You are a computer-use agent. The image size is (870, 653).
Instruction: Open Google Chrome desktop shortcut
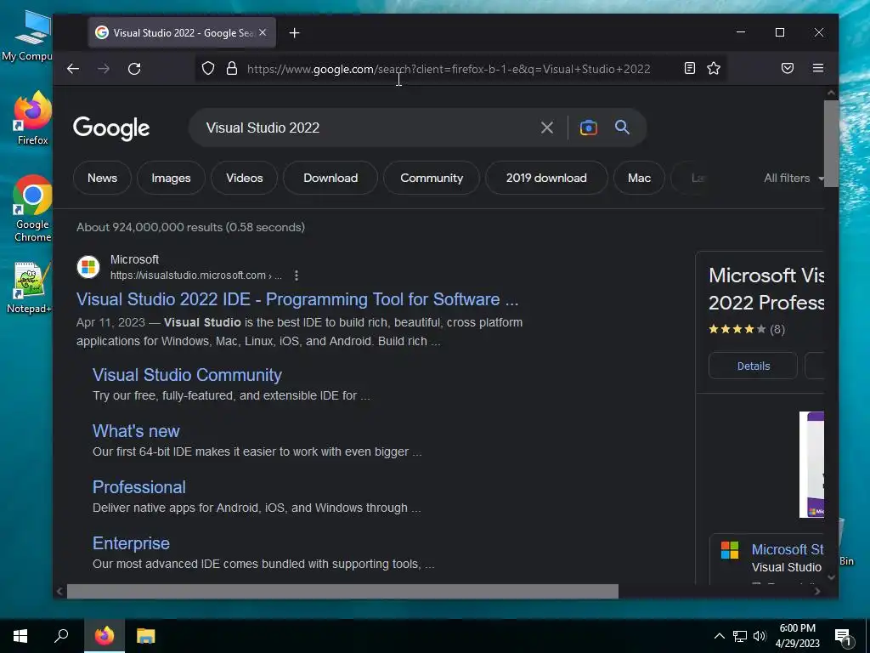tap(32, 208)
